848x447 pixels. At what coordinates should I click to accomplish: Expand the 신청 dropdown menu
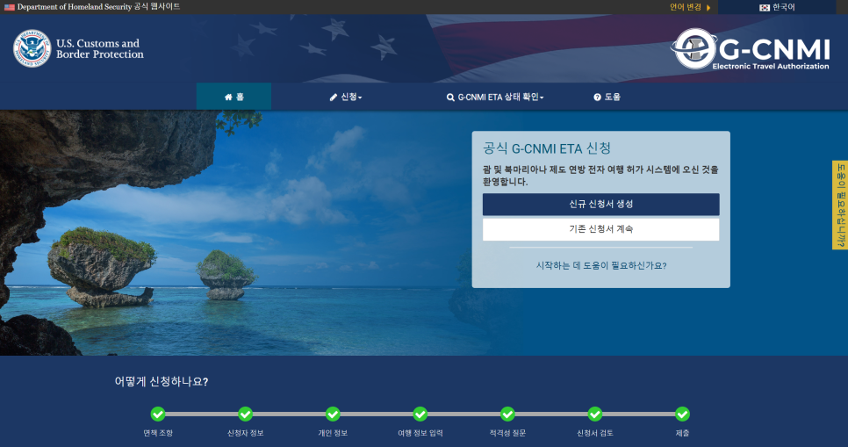pos(345,97)
